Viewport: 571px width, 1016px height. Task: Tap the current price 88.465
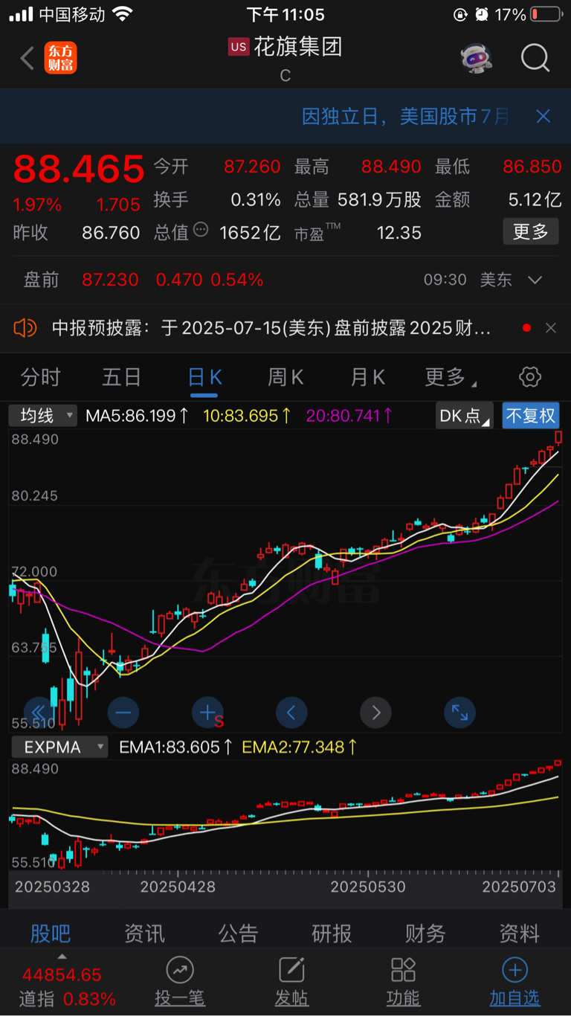(79, 169)
